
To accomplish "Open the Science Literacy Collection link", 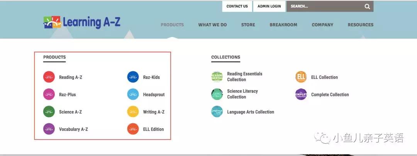I will point(242,94).
